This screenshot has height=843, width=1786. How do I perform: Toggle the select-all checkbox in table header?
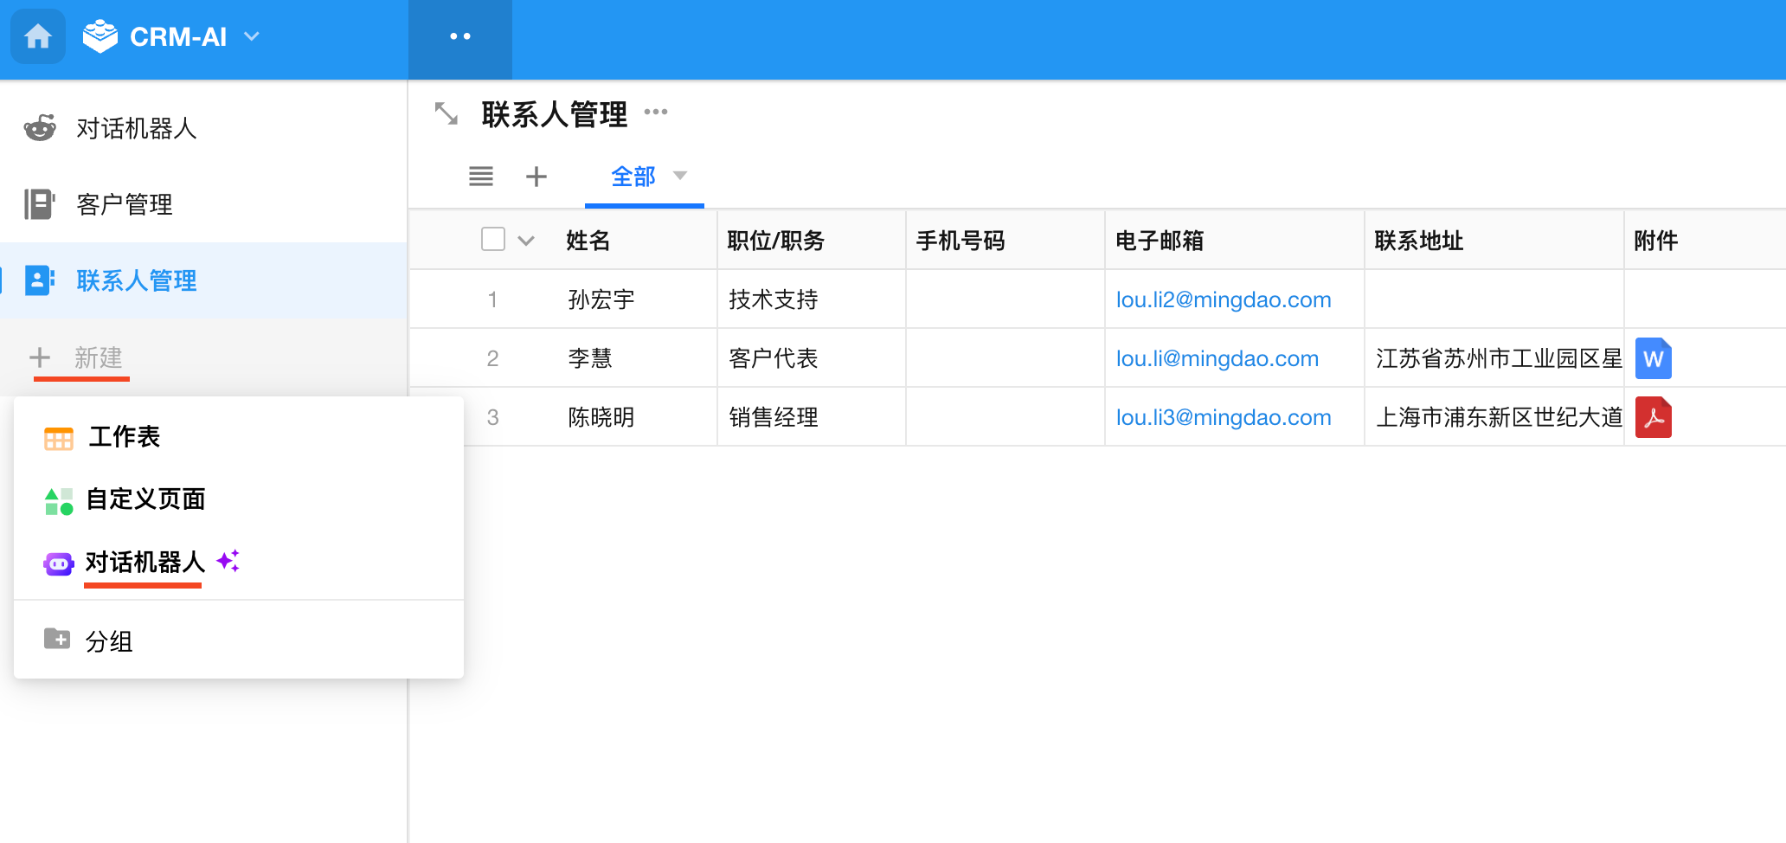[493, 239]
